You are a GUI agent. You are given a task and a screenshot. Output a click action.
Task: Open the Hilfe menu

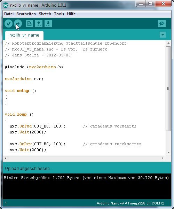click(71, 14)
